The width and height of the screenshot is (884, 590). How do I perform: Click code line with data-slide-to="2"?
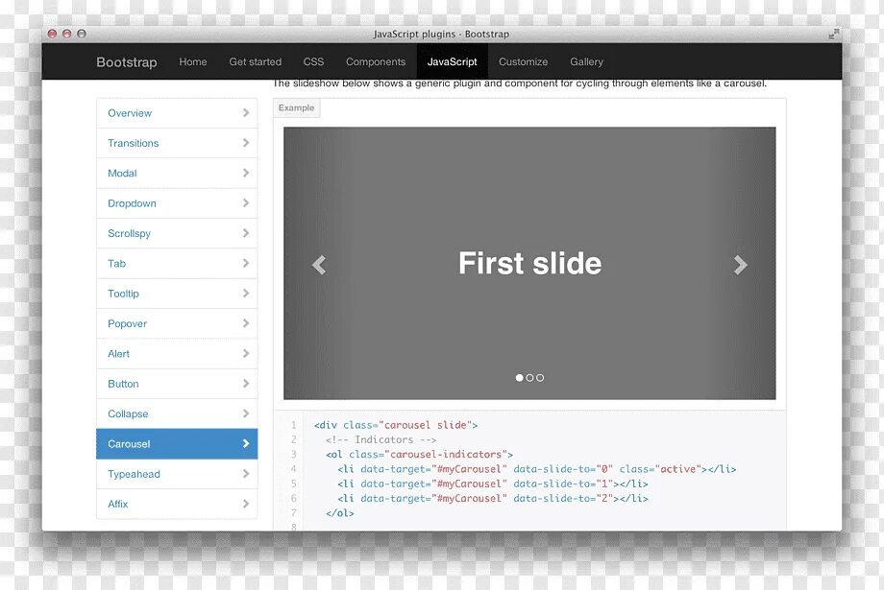pyautogui.click(x=493, y=498)
